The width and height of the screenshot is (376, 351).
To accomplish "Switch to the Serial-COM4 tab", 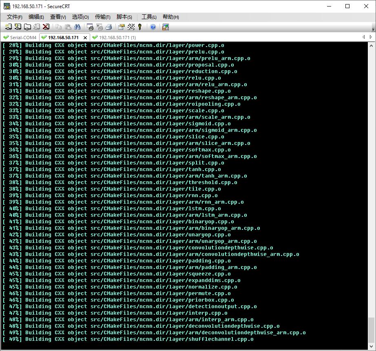I will pos(20,38).
